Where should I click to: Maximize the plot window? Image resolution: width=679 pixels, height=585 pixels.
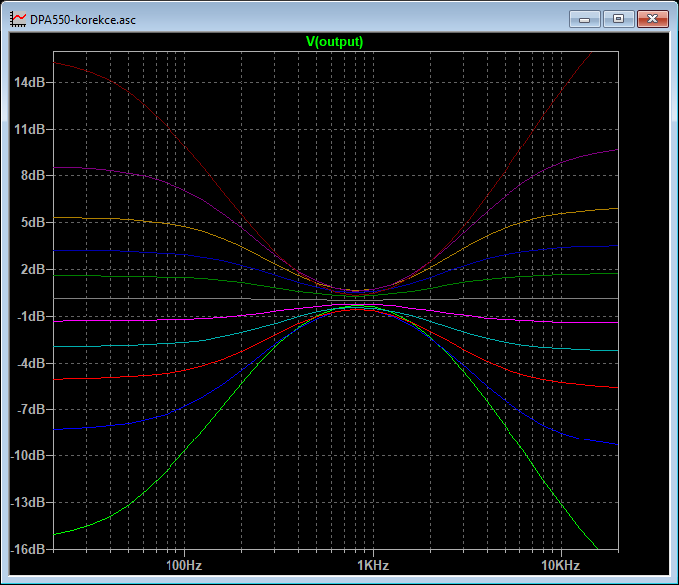coord(619,19)
